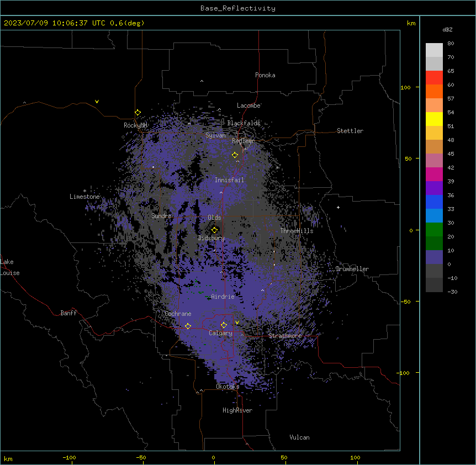
Task: Click the yellow station marker right of Cochrane
Action: (x=188, y=326)
